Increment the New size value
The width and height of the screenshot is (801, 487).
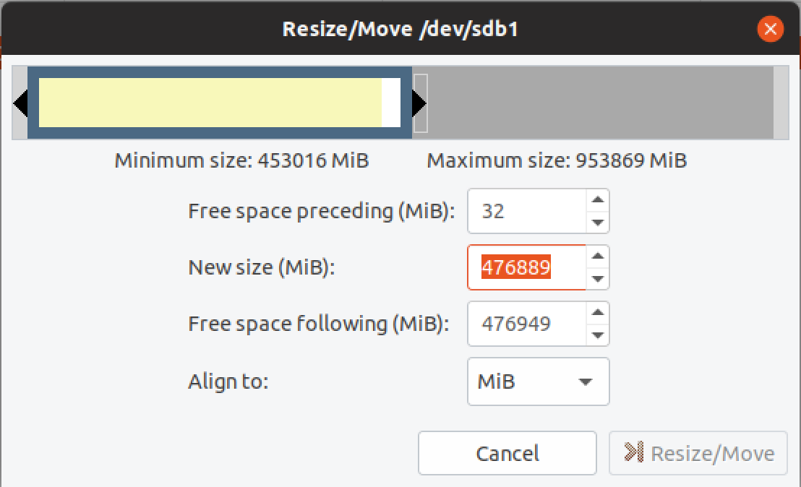(597, 256)
